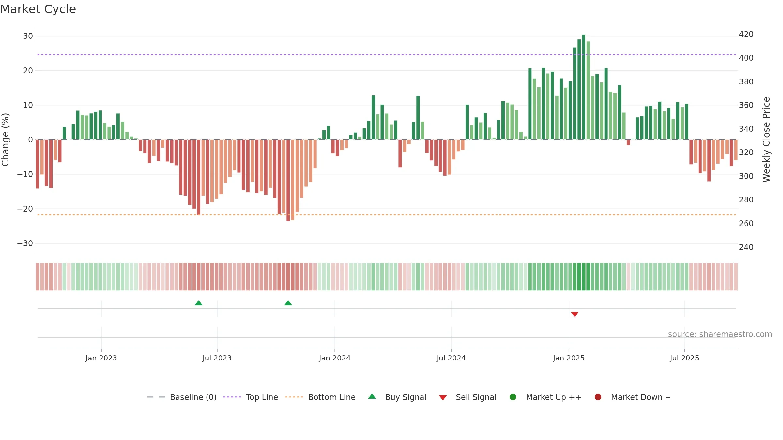Image resolution: width=783 pixels, height=440 pixels.
Task: Click the Jan 2023 axis label
Action: pos(101,358)
